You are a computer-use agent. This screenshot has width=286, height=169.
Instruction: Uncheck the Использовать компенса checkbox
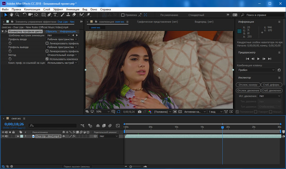coord(47,59)
